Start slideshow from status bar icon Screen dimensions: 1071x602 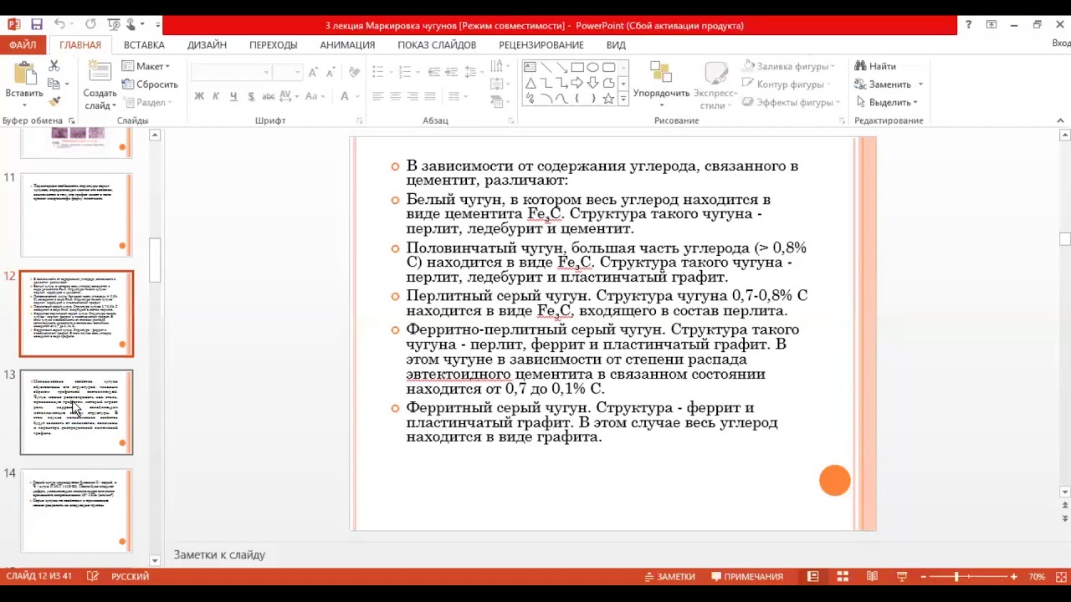coord(902,577)
